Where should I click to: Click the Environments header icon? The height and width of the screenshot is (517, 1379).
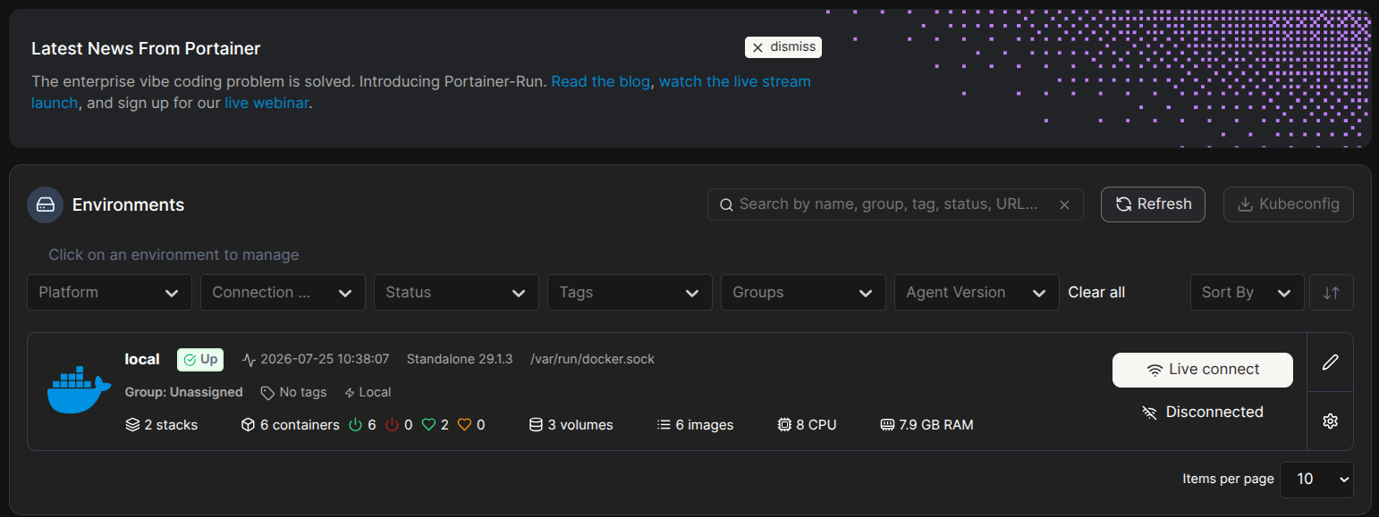coord(46,204)
